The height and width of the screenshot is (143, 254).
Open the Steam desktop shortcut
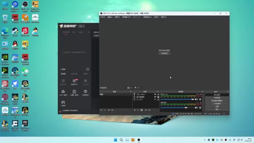[15, 32]
